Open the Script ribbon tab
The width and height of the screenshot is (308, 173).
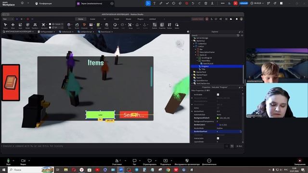[116, 19]
